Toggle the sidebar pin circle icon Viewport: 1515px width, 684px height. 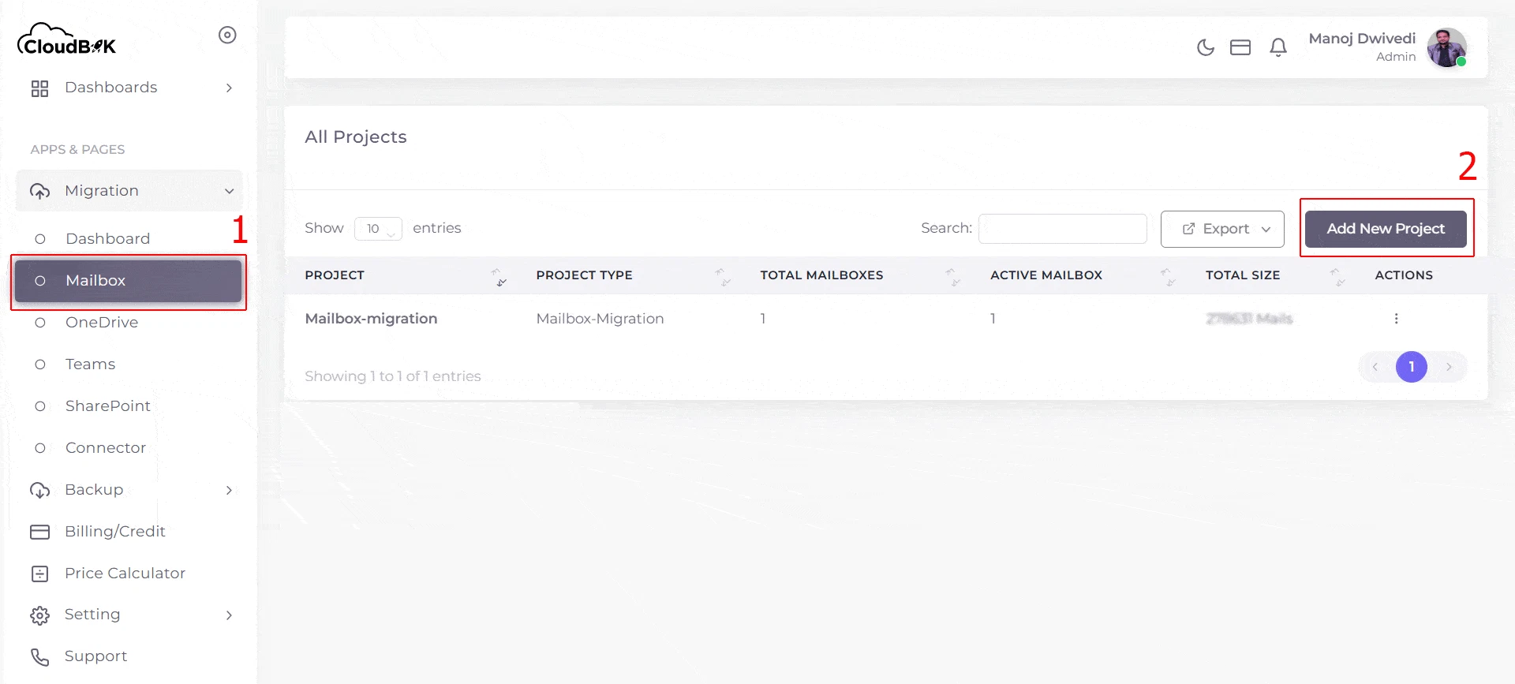click(x=227, y=35)
